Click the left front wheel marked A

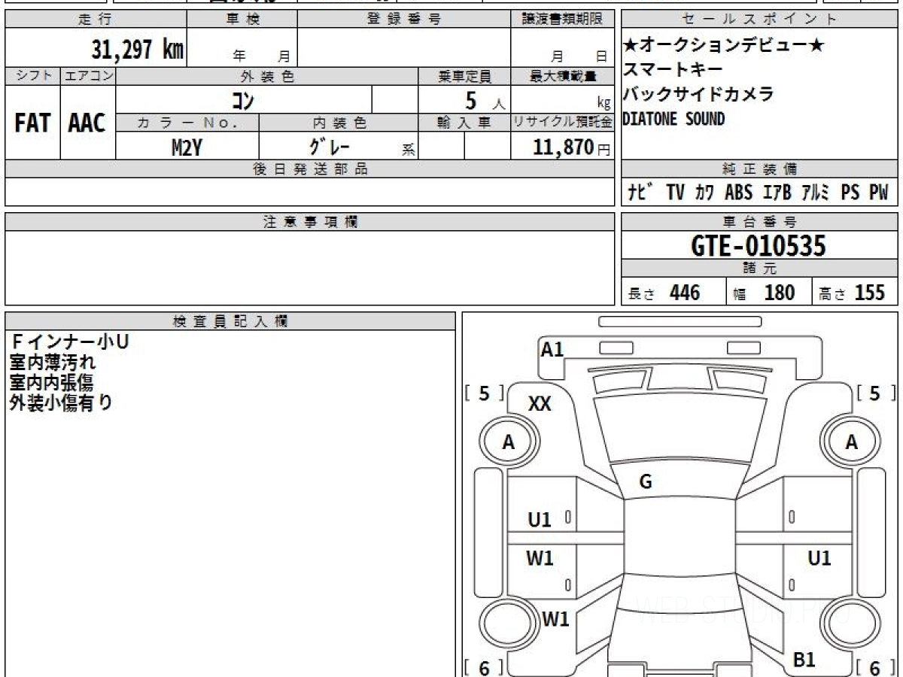point(509,443)
